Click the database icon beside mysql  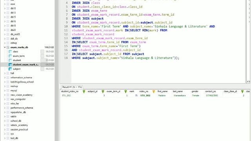[8, 90]
